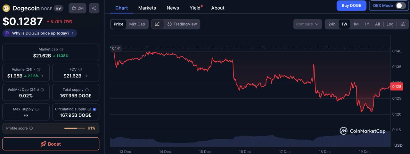Viewport: 410px width, 154px height.
Task: Toggle Log scale on chart
Action: point(390,24)
